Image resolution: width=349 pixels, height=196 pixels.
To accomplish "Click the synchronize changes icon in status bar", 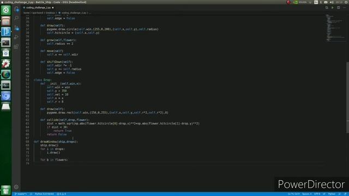I will [x=31, y=194].
